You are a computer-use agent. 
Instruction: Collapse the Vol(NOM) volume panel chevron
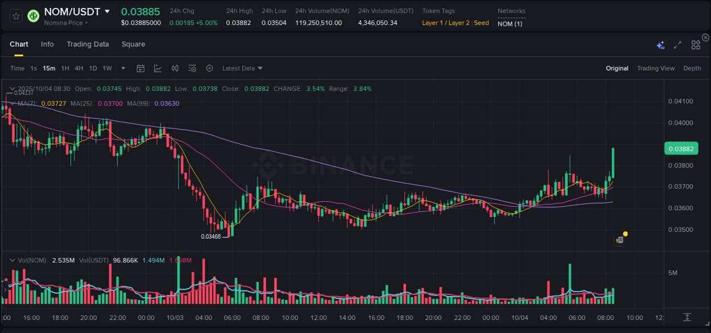pyautogui.click(x=13, y=260)
